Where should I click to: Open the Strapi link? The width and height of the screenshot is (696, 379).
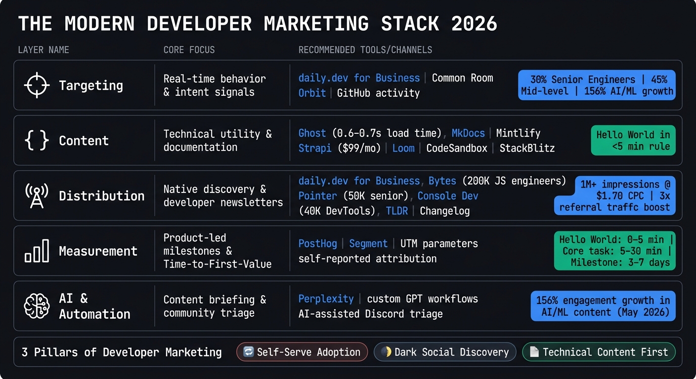(315, 148)
